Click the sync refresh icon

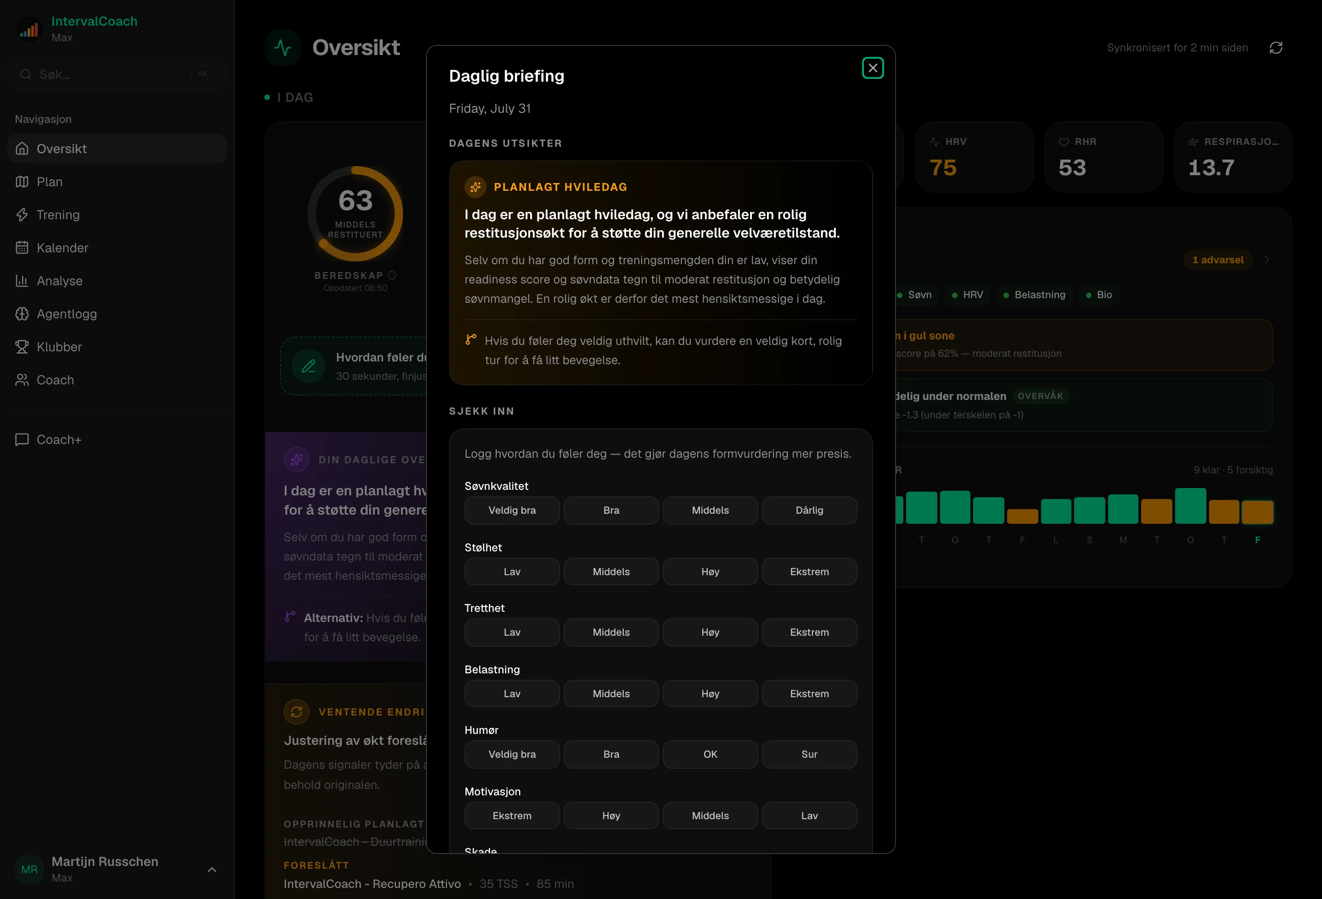[1276, 48]
